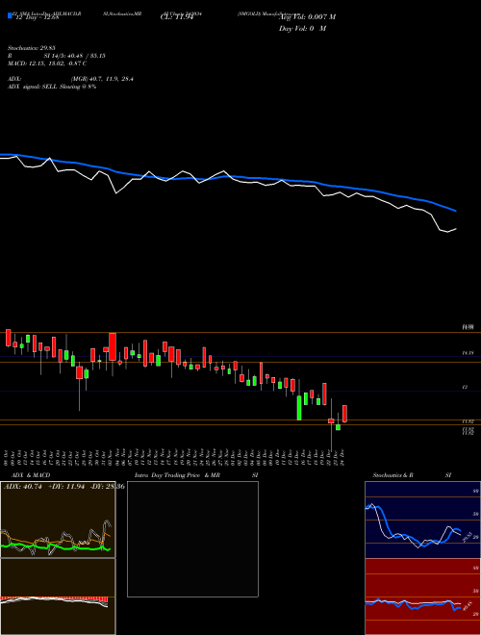The height and width of the screenshot is (635, 481).
Task: Select the 'MACD: 12.15, 13.02, -0.87 C' line
Action: click(x=47, y=63)
